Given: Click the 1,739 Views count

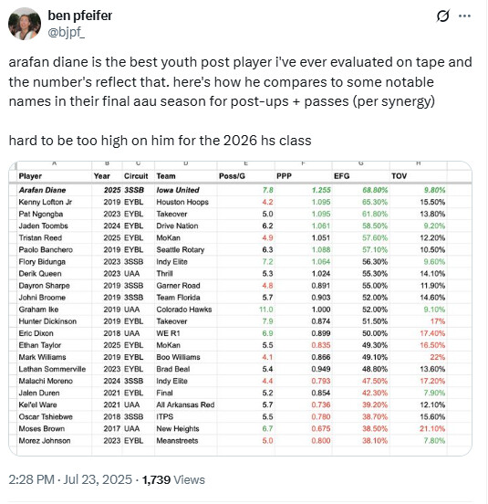Looking at the screenshot, I should click(x=173, y=479).
